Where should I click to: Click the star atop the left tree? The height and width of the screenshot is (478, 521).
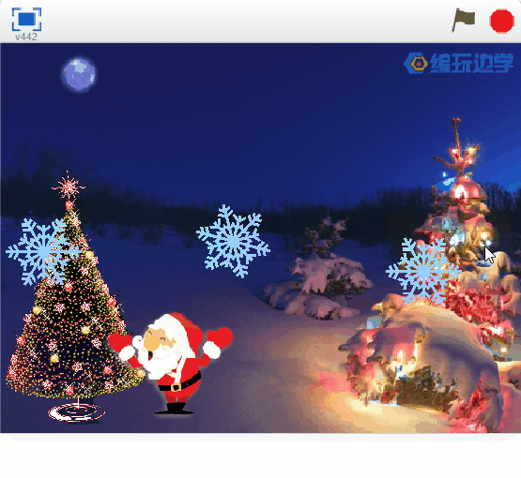(x=69, y=187)
